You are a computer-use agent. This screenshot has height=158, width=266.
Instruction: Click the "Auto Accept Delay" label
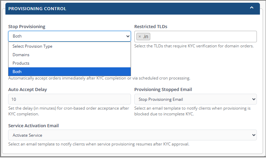click(x=28, y=90)
